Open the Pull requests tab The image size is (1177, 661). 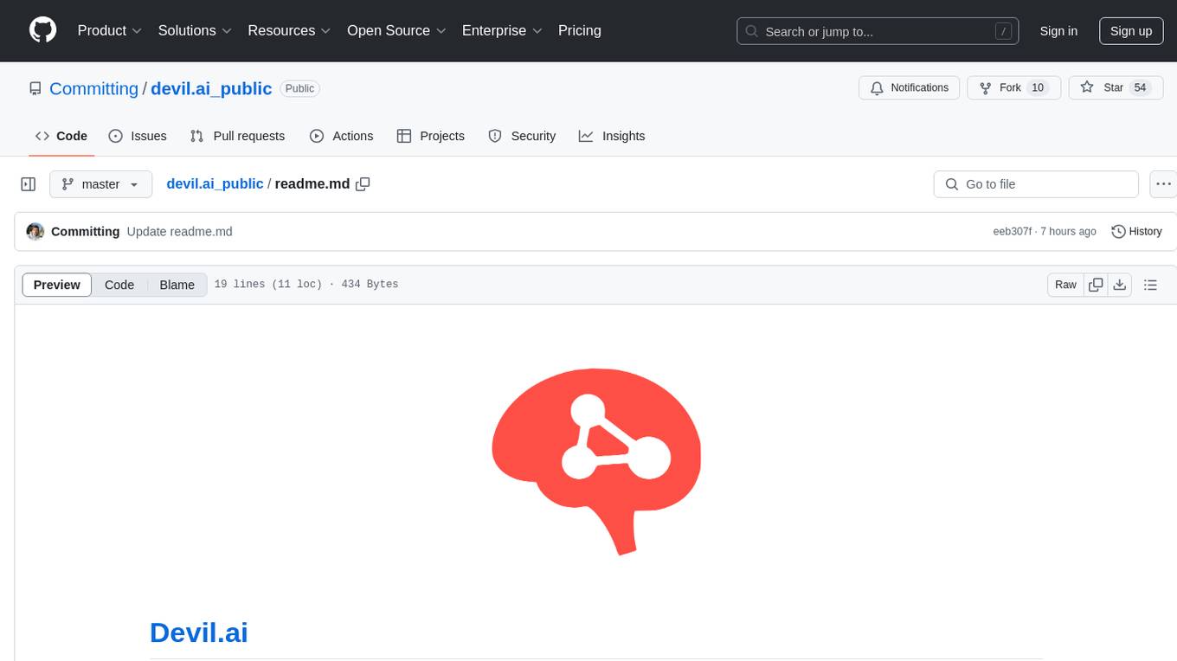coord(237,136)
